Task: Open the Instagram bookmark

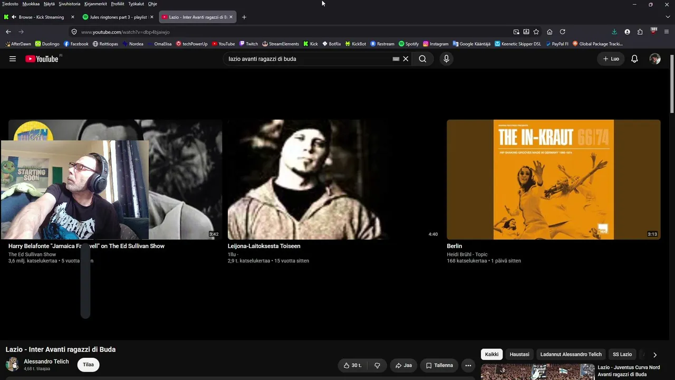Action: (436, 44)
